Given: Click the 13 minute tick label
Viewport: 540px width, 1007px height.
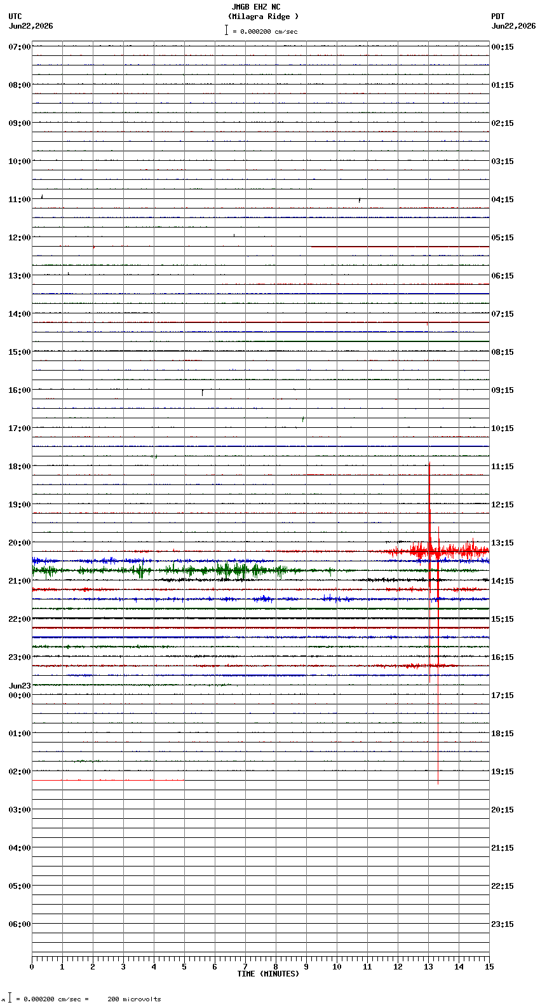Looking at the screenshot, I should coord(428,967).
